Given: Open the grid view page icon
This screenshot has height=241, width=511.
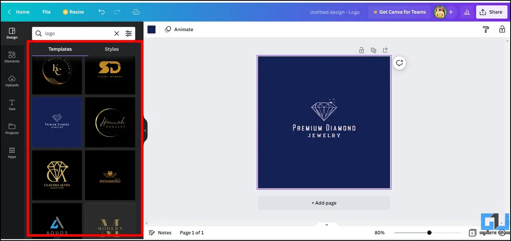Looking at the screenshot, I should point(472,233).
